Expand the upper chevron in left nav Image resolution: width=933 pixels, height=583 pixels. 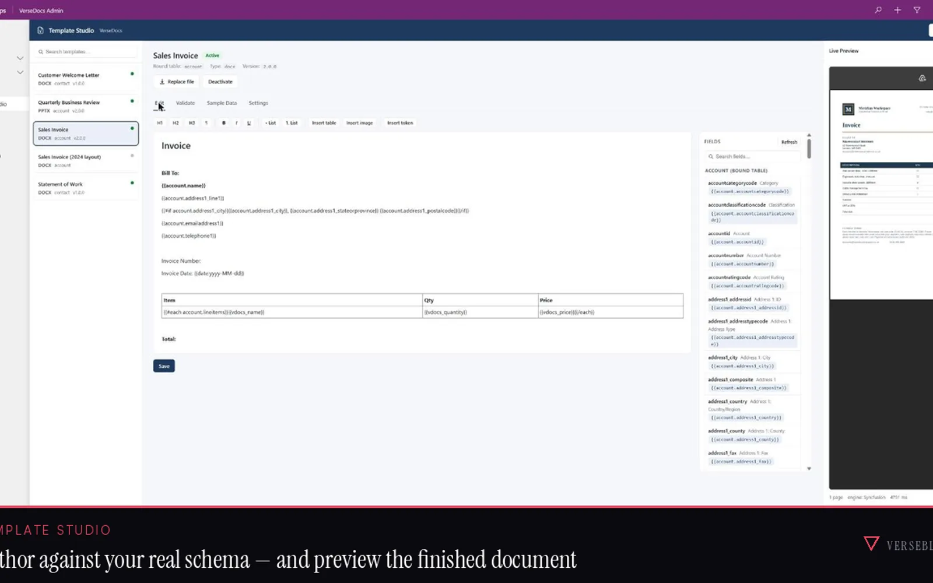click(20, 58)
